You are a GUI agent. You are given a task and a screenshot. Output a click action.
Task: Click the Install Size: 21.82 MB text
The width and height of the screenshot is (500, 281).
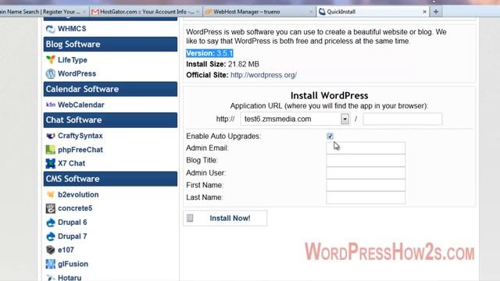pyautogui.click(x=223, y=64)
